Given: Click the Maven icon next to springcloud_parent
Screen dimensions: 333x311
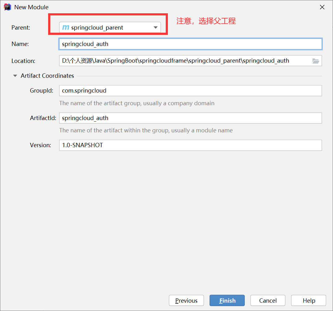Looking at the screenshot, I should pos(66,27).
